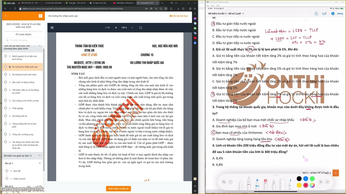
Task: Bookmark the page with the star icon
Action: (156, 9)
